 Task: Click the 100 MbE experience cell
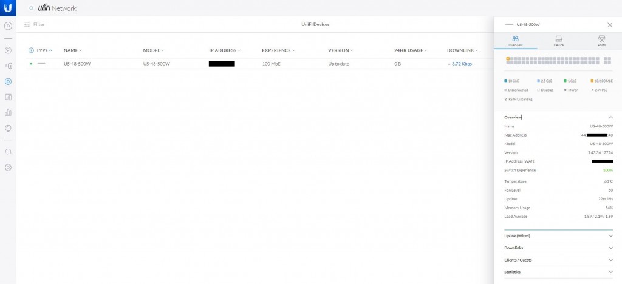point(272,64)
